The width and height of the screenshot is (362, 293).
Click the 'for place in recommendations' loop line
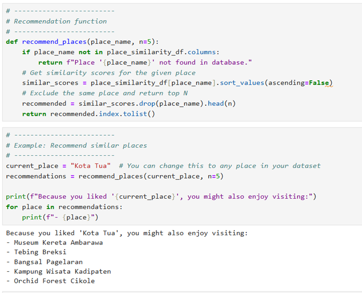pyautogui.click(x=64, y=207)
